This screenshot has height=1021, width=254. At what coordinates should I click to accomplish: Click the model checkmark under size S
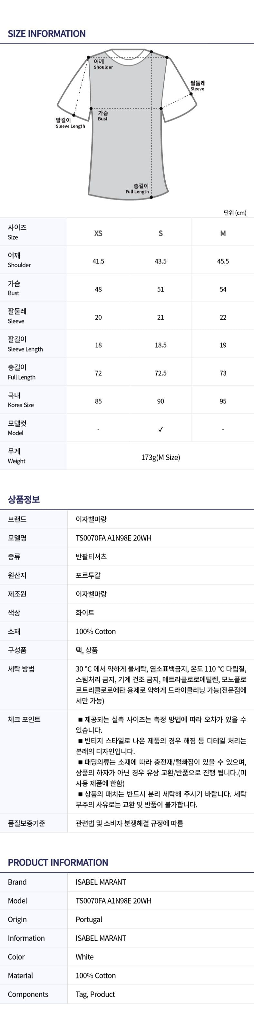tap(161, 429)
